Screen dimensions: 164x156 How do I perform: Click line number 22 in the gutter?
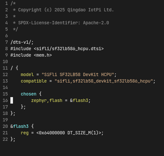(5, 139)
